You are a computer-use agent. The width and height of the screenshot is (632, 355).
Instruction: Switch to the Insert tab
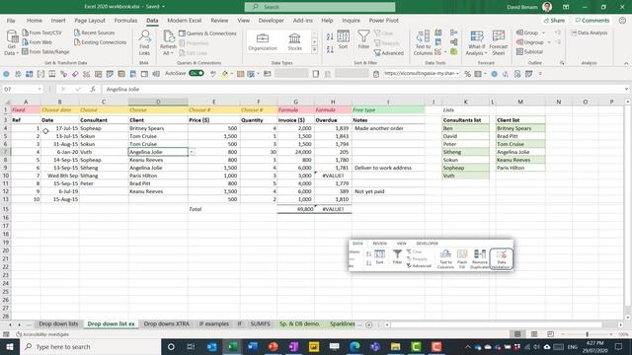58,20
